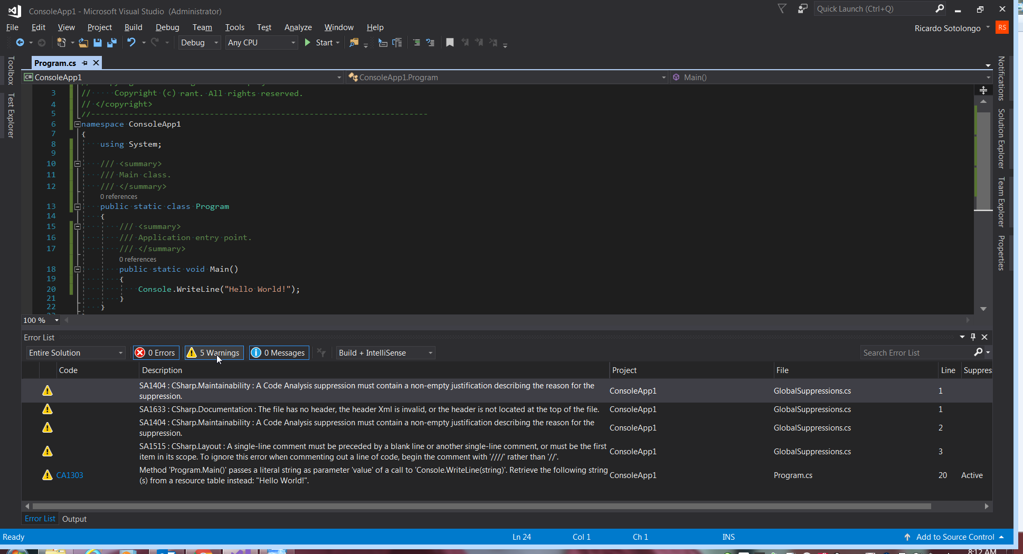Open the Start button dropdown arrow

(x=338, y=43)
